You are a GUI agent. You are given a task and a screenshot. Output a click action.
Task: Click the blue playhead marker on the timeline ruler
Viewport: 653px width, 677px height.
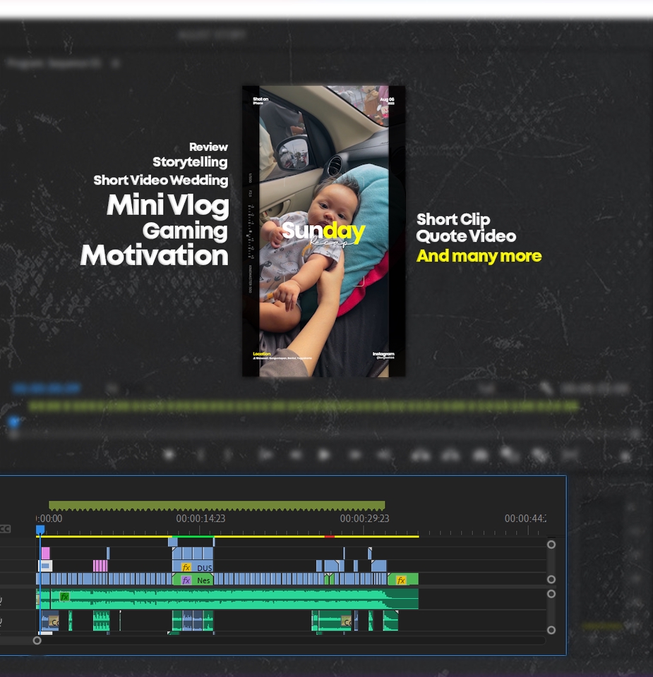coord(40,530)
